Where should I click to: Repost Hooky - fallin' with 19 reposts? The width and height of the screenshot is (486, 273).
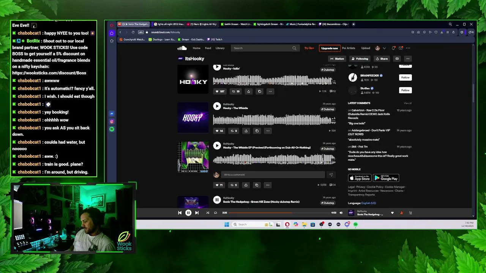(236, 91)
